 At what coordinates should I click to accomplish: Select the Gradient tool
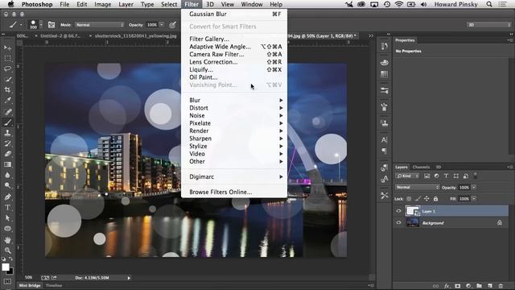coord(7,164)
